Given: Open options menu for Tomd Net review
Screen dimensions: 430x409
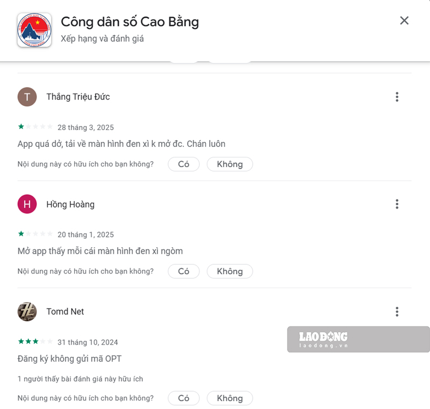Looking at the screenshot, I should click(x=397, y=312).
